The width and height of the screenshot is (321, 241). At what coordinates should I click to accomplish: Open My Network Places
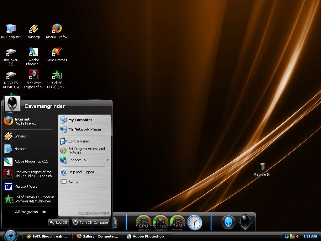click(85, 129)
